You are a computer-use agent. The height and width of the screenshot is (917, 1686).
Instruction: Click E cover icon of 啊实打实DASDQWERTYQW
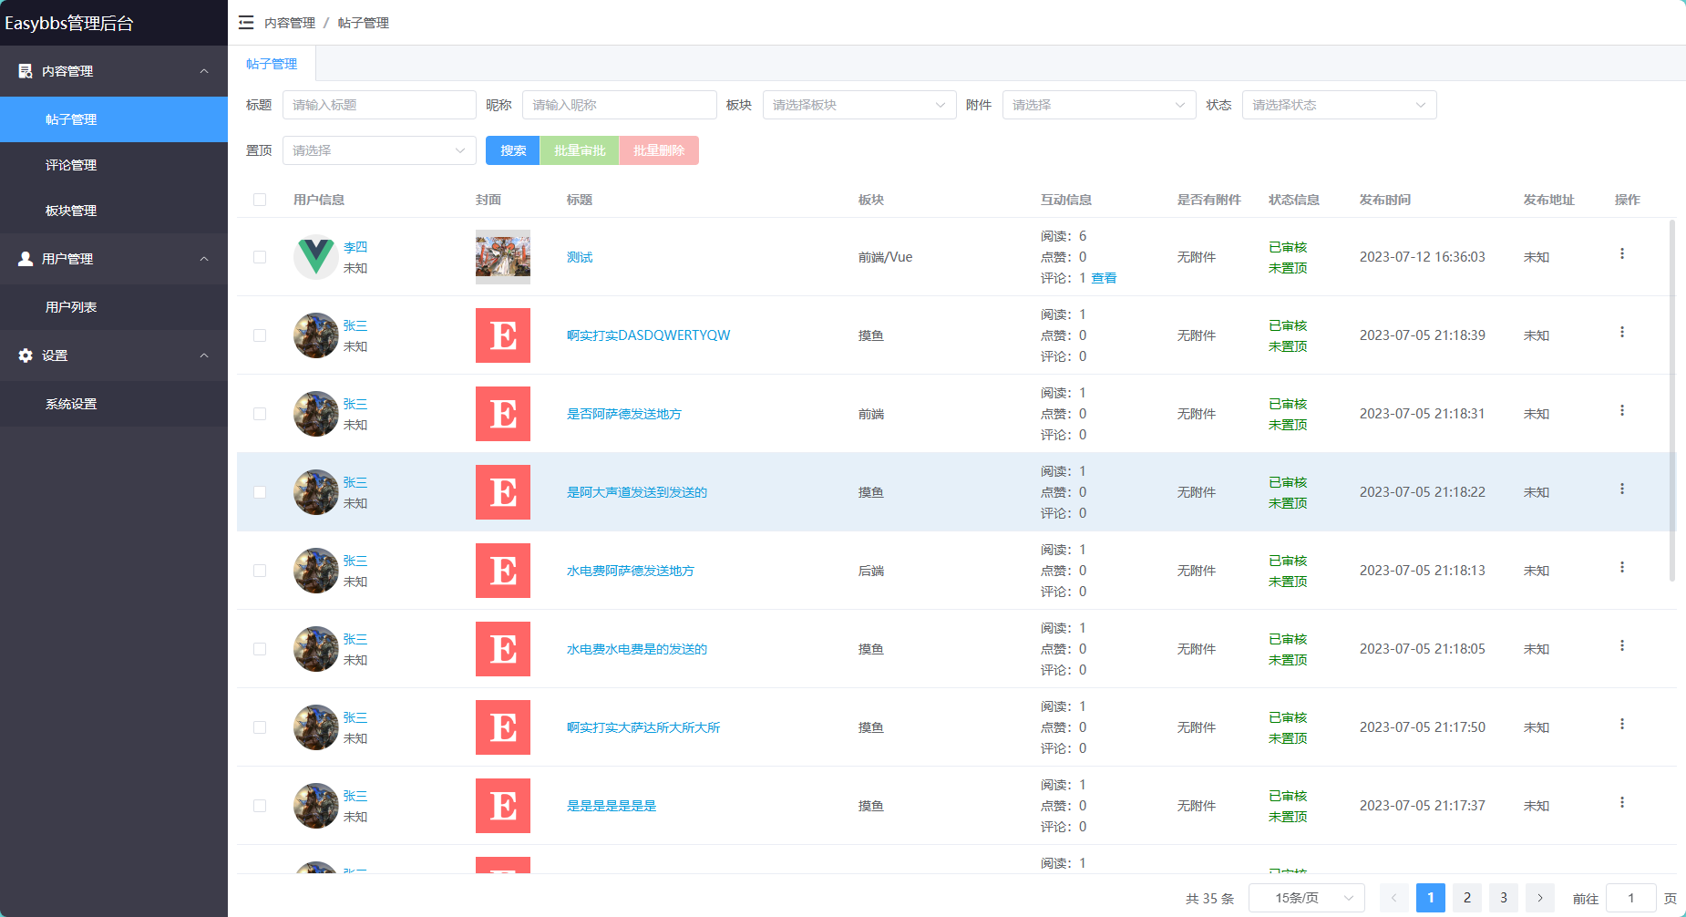click(x=503, y=335)
